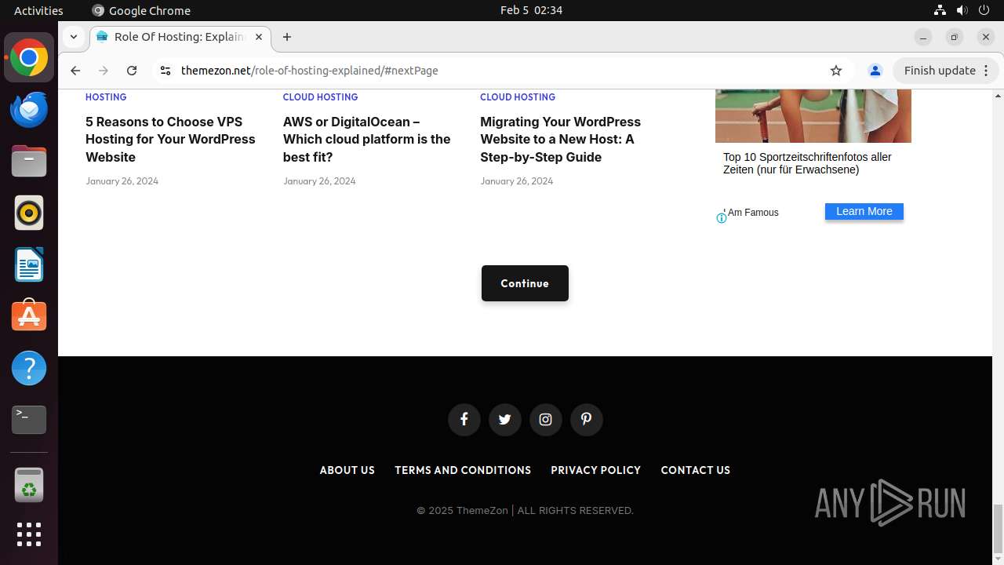Open the network status icon in top bar
This screenshot has height=565, width=1004.
[x=940, y=10]
